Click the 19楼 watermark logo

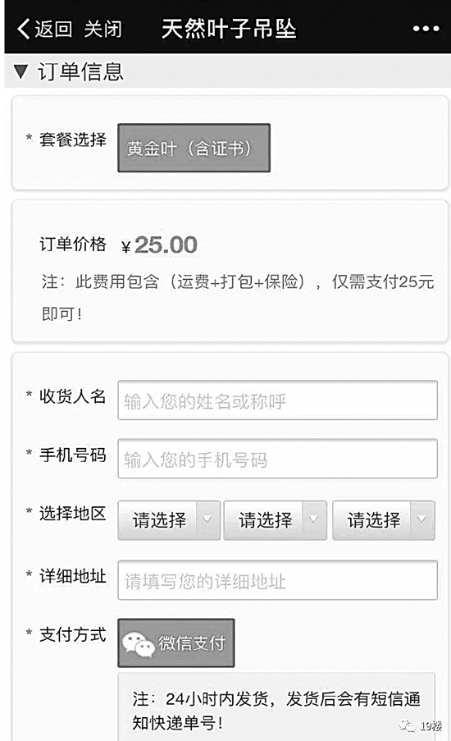click(421, 725)
